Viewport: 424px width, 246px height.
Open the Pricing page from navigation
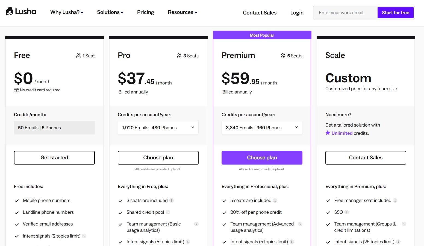coord(146,12)
